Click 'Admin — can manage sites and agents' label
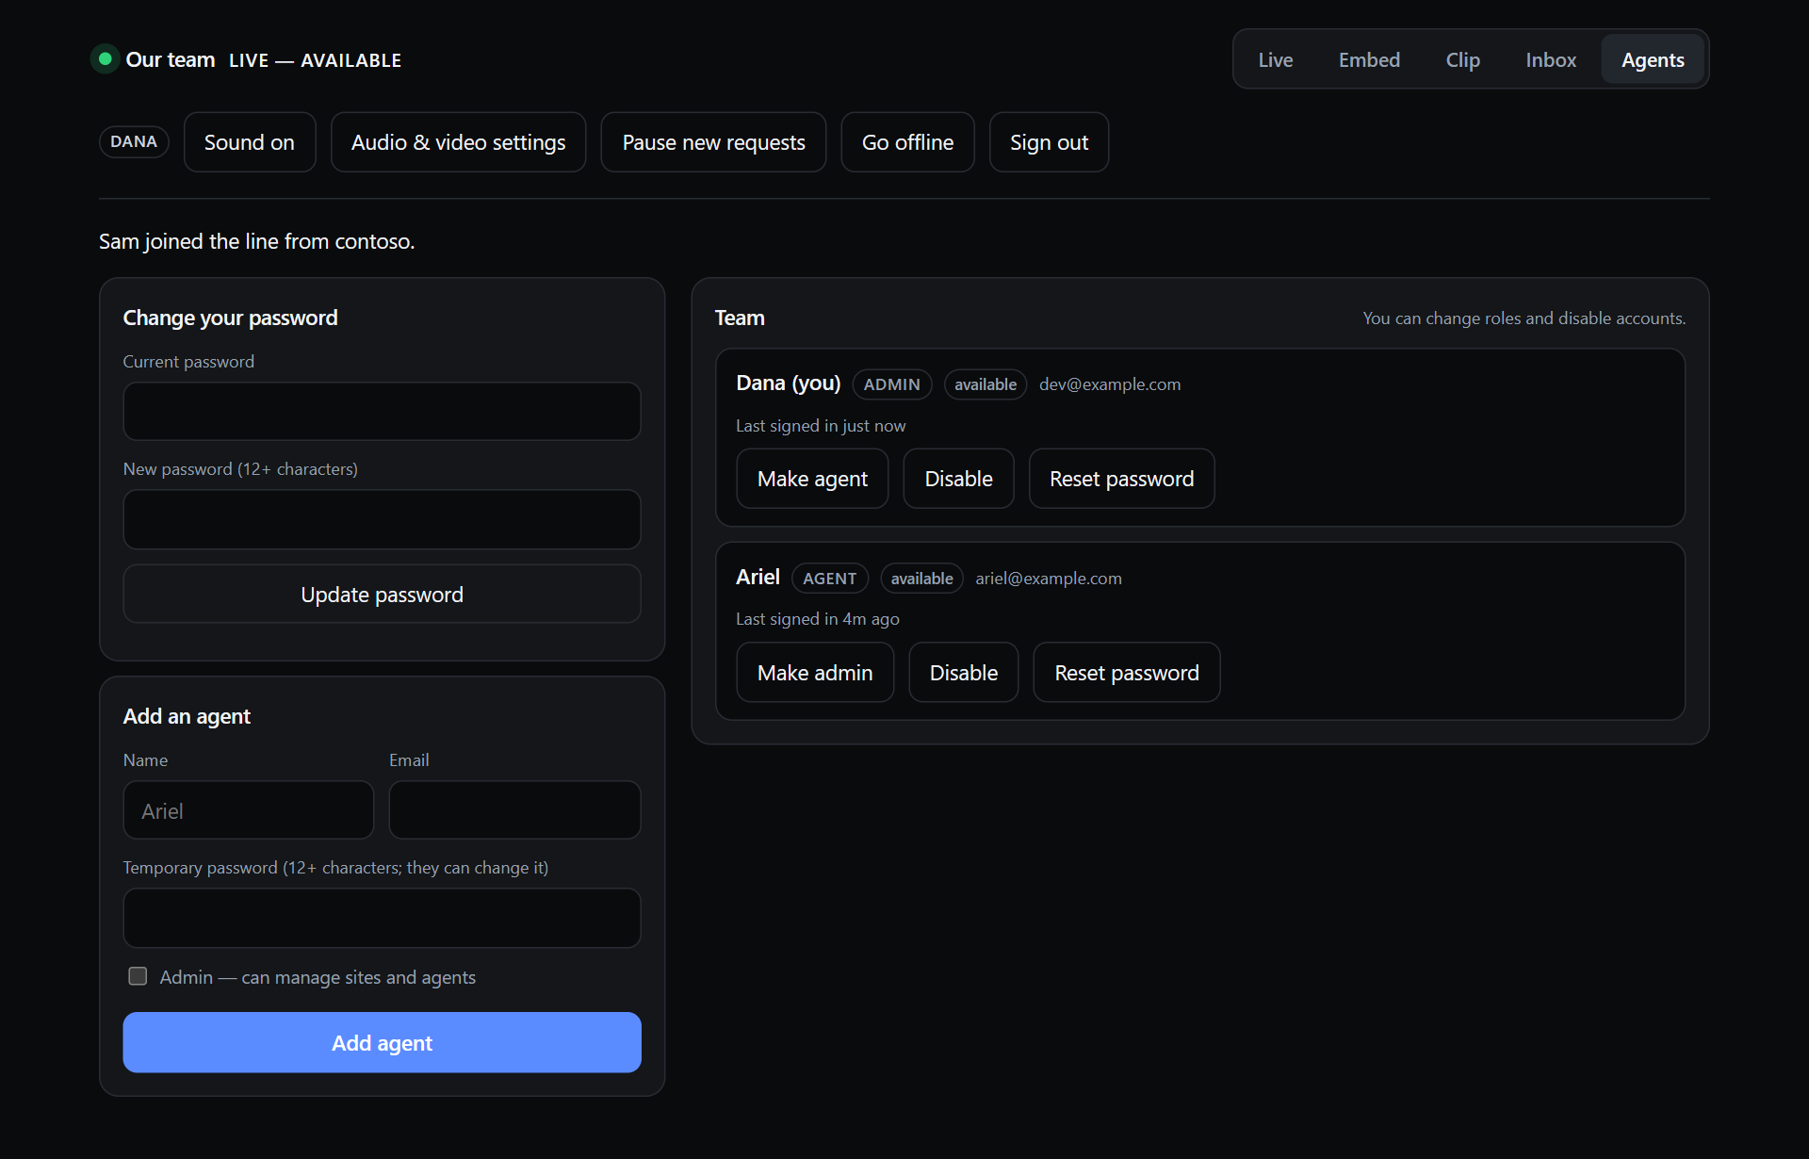1809x1159 pixels. [x=318, y=977]
